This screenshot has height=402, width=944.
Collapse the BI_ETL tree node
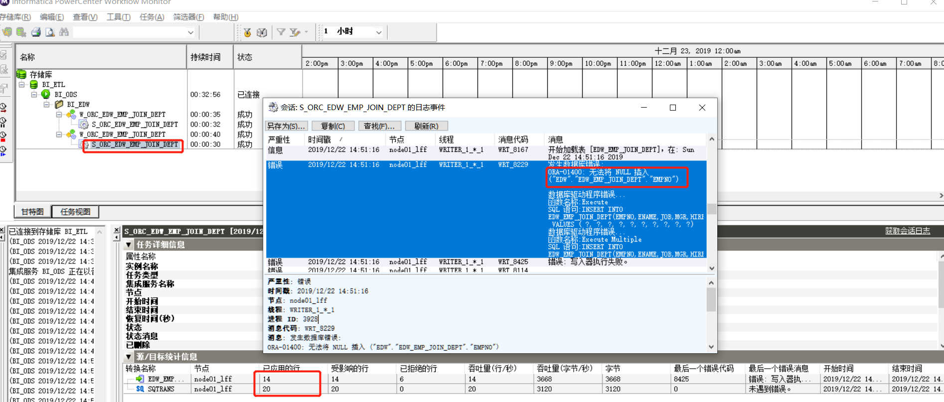pyautogui.click(x=21, y=85)
